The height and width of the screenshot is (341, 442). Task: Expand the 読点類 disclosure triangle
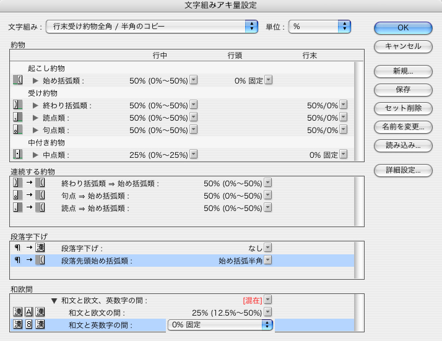(35, 118)
